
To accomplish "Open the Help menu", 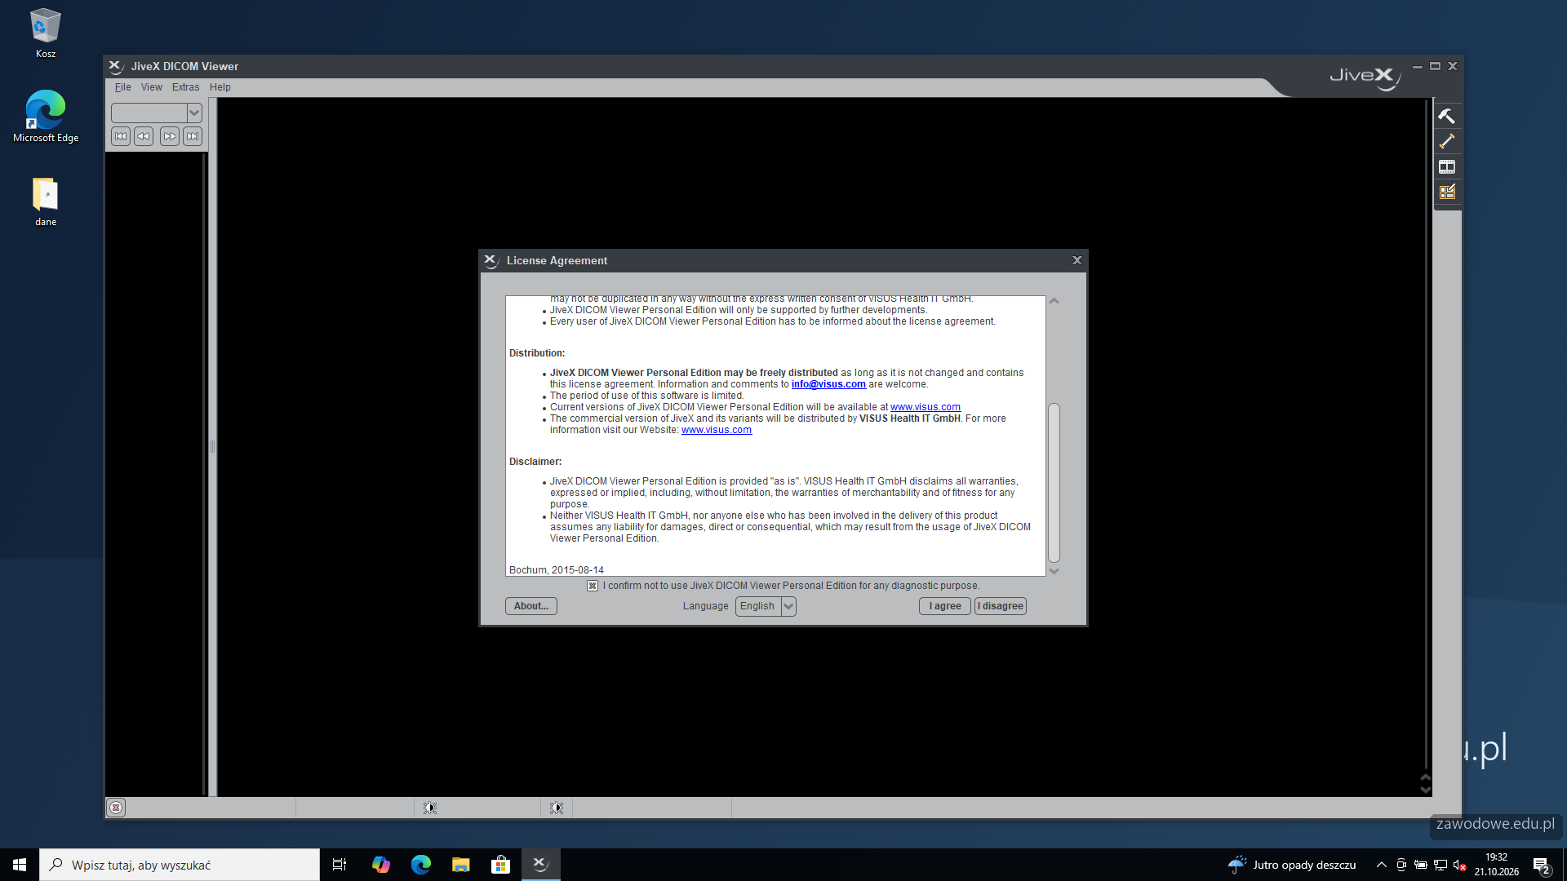I will coord(220,87).
